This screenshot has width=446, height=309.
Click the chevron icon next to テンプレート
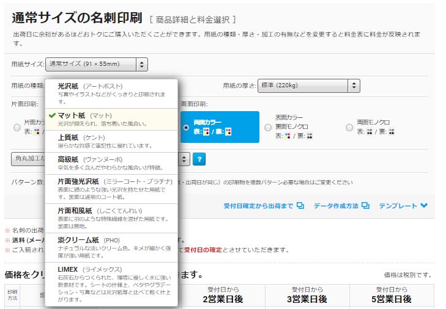coord(424,206)
